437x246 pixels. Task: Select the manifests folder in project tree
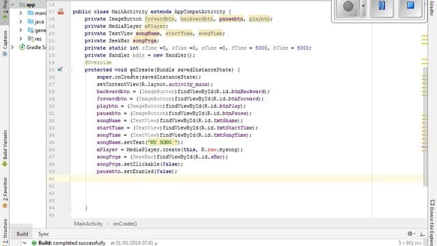click(x=37, y=13)
